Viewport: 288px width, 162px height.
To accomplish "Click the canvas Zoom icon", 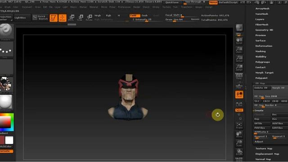I will tap(239, 50).
